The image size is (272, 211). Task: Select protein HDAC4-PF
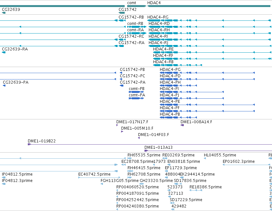(170, 108)
